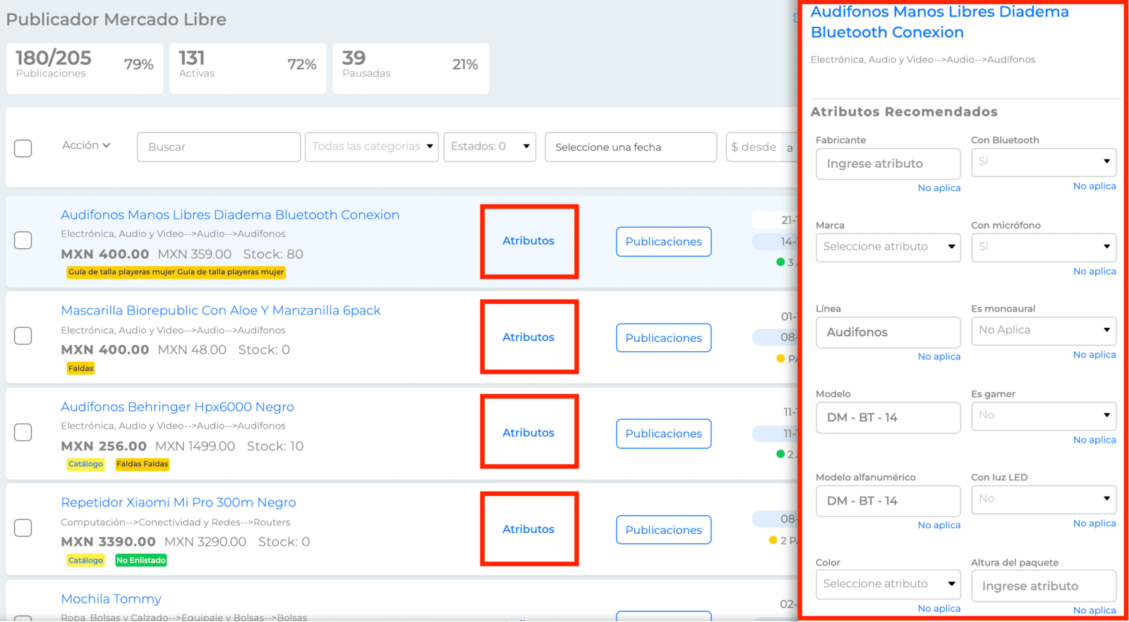1129x622 pixels.
Task: Click No aplica below Modelo alfanumérico
Action: coord(938,525)
